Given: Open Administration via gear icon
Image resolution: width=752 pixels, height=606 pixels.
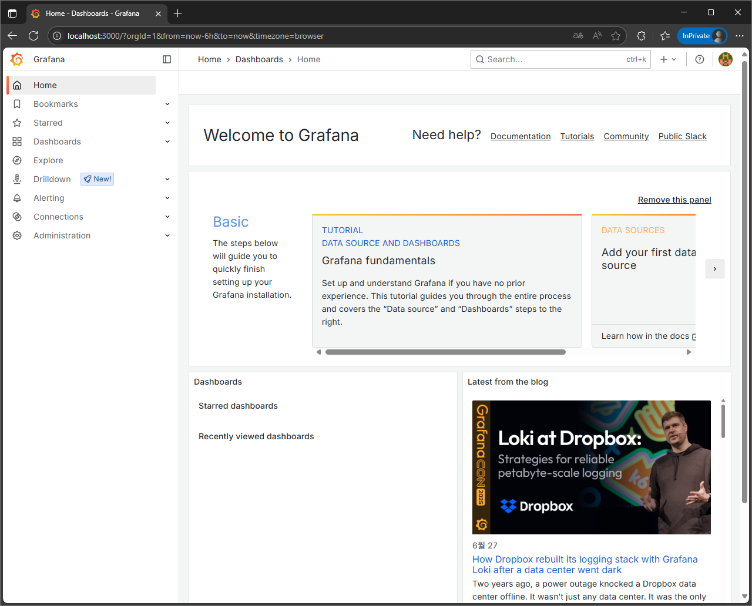Looking at the screenshot, I should pyautogui.click(x=17, y=235).
